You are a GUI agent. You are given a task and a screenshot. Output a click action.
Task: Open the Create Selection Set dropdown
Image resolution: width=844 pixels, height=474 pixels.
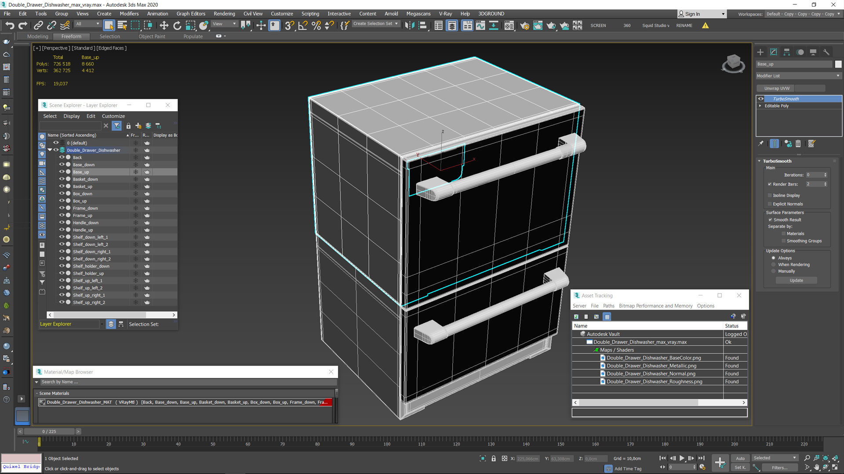coord(376,24)
